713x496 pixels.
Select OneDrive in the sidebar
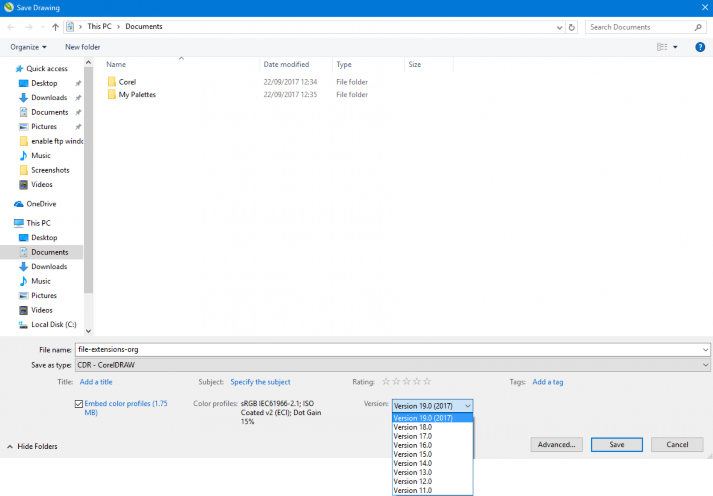click(x=41, y=204)
